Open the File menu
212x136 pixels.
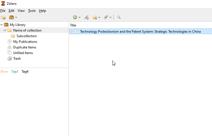(x=3, y=11)
